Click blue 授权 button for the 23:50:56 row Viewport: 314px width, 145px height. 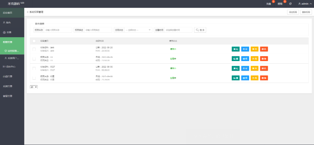tap(245, 49)
